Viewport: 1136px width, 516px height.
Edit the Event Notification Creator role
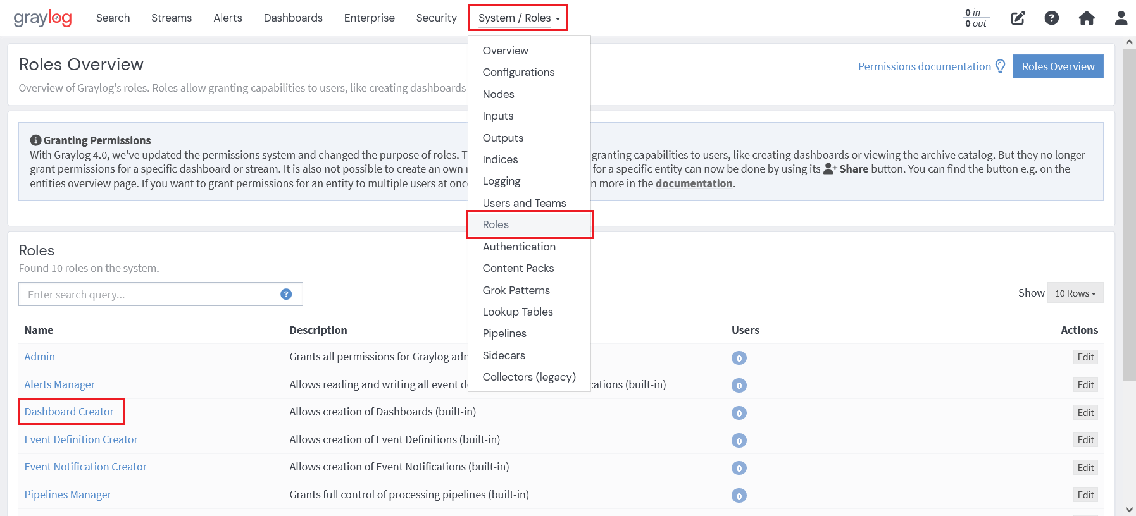(x=1085, y=467)
